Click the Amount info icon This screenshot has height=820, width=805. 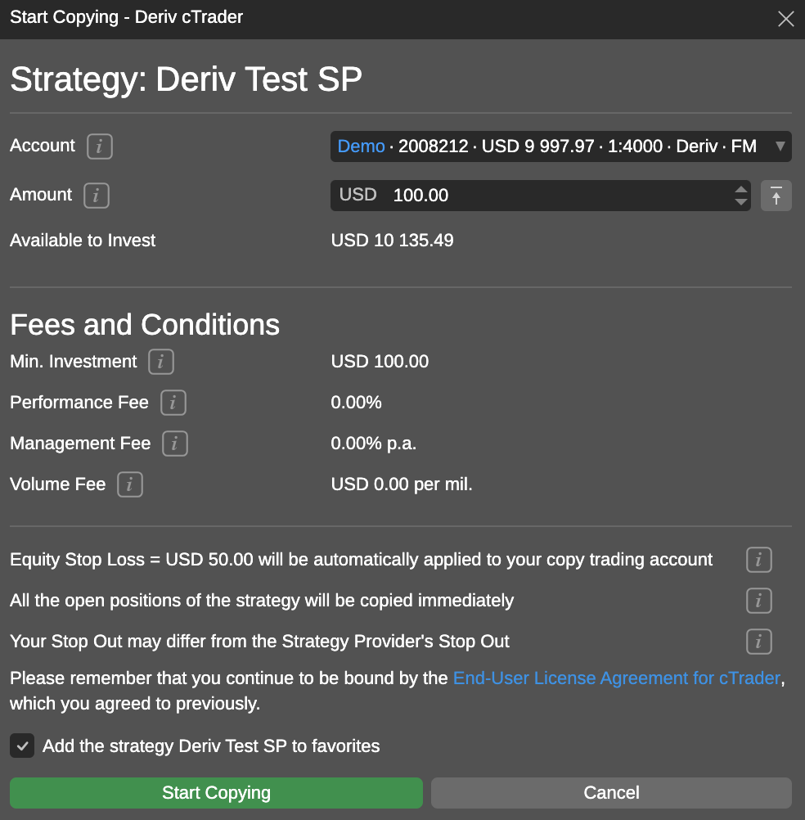click(96, 195)
